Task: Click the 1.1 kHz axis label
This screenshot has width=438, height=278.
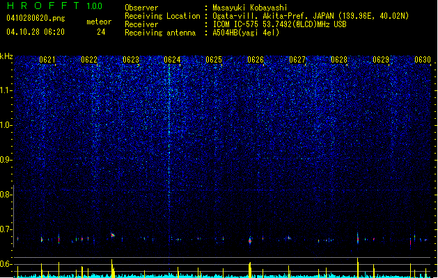Action: coord(6,90)
